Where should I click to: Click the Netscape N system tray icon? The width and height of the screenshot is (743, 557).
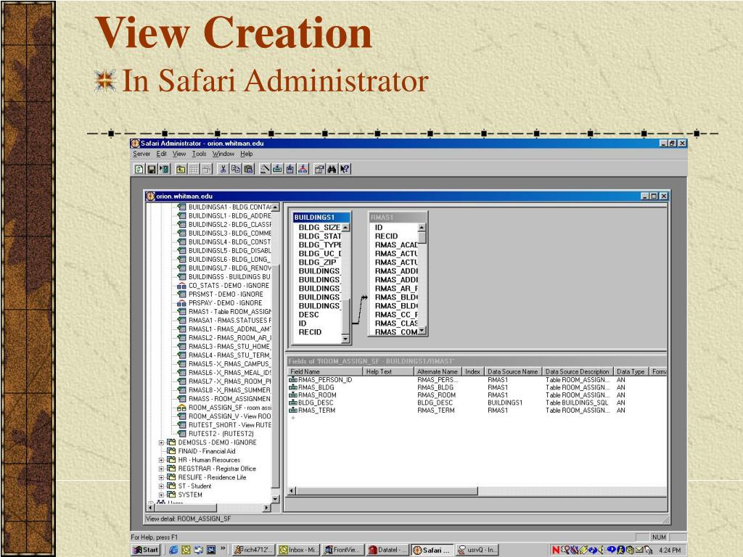click(x=556, y=550)
